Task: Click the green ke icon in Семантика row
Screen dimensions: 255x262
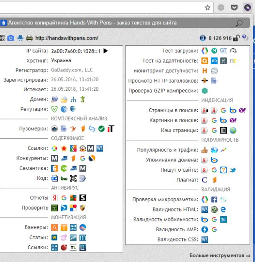Action: tap(64, 168)
